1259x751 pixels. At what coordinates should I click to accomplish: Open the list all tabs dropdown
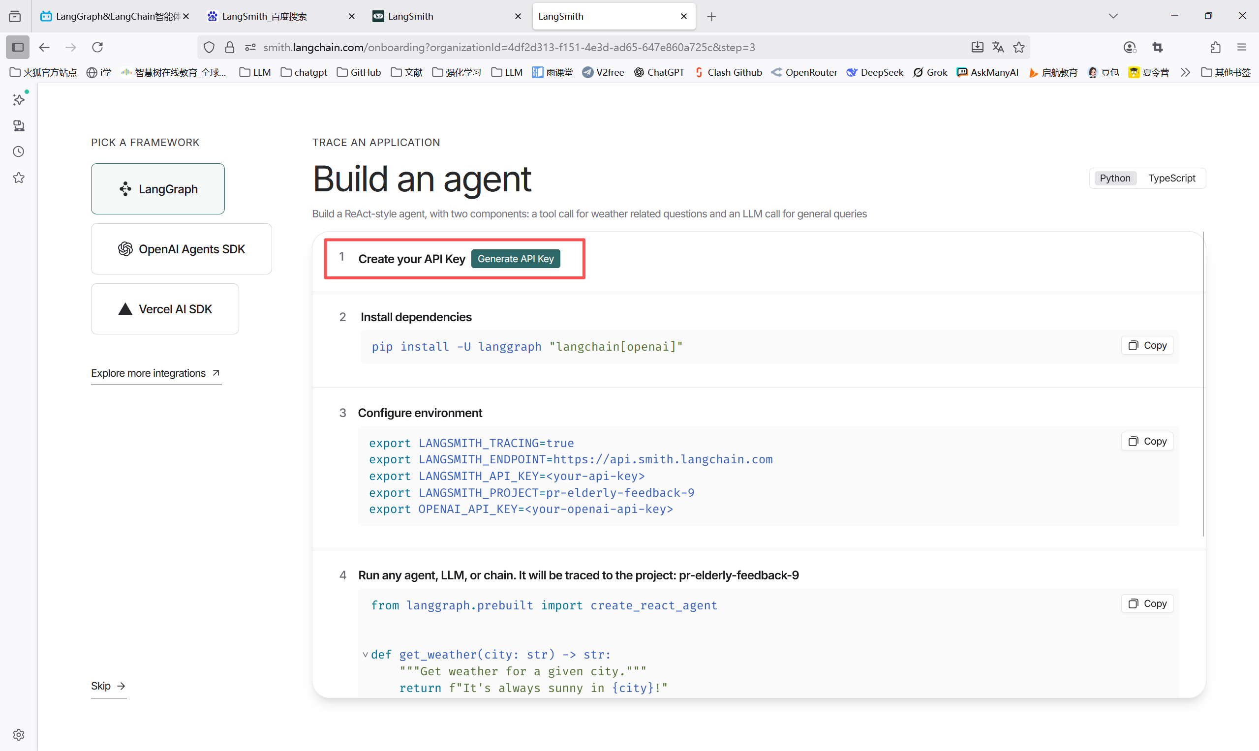pos(1113,16)
